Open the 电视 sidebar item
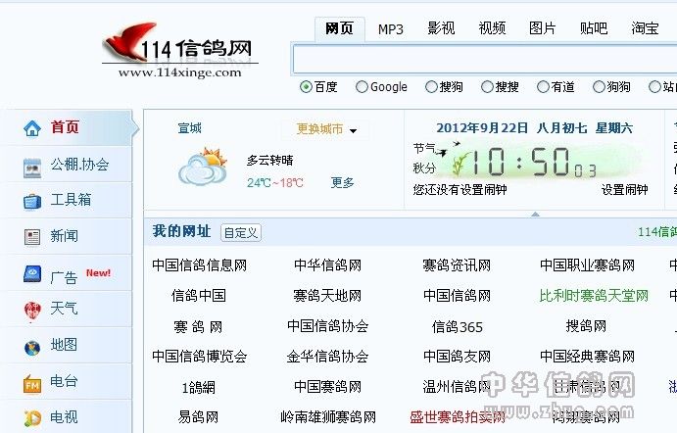 pos(66,417)
